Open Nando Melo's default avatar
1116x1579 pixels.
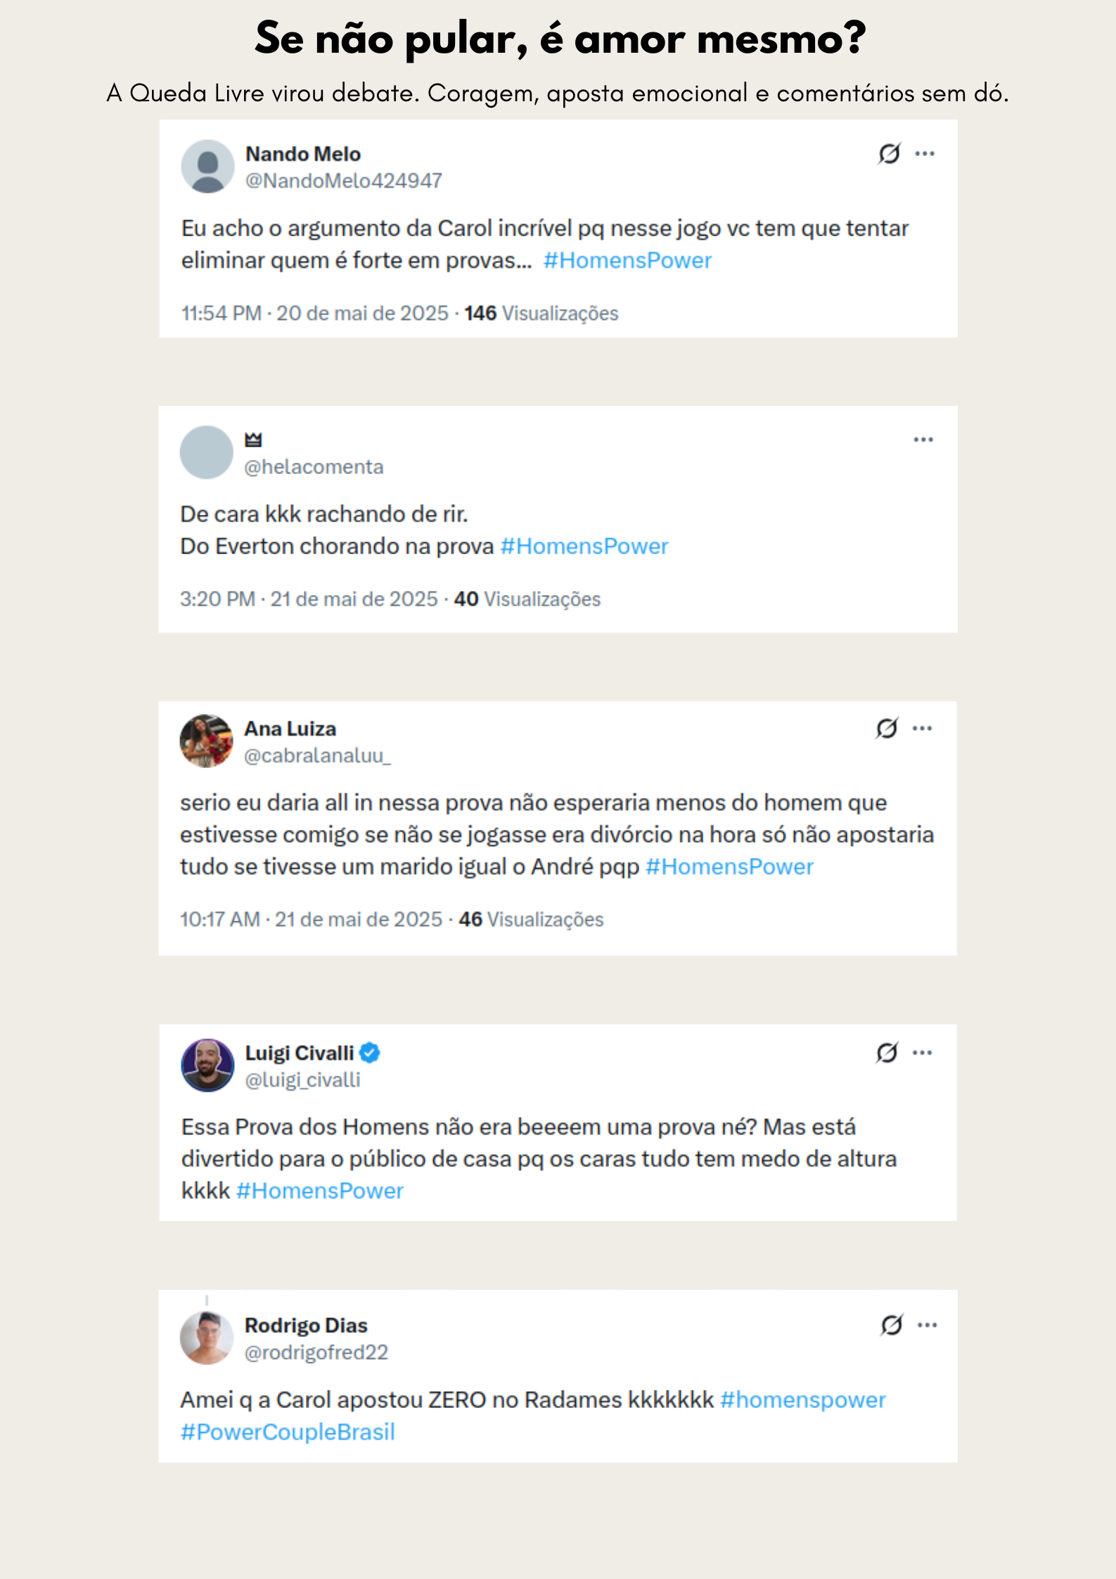(x=207, y=167)
